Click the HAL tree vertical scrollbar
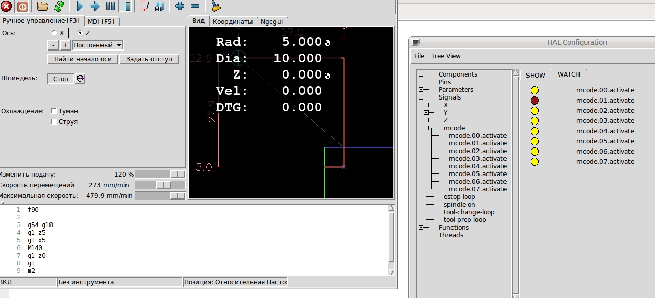The width and height of the screenshot is (655, 298). click(x=515, y=184)
